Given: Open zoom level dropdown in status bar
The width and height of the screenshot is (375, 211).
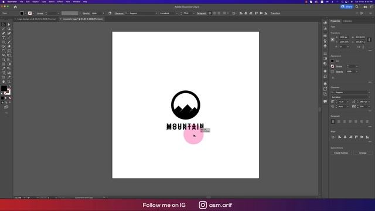Looking at the screenshot, I should (x=25, y=198).
